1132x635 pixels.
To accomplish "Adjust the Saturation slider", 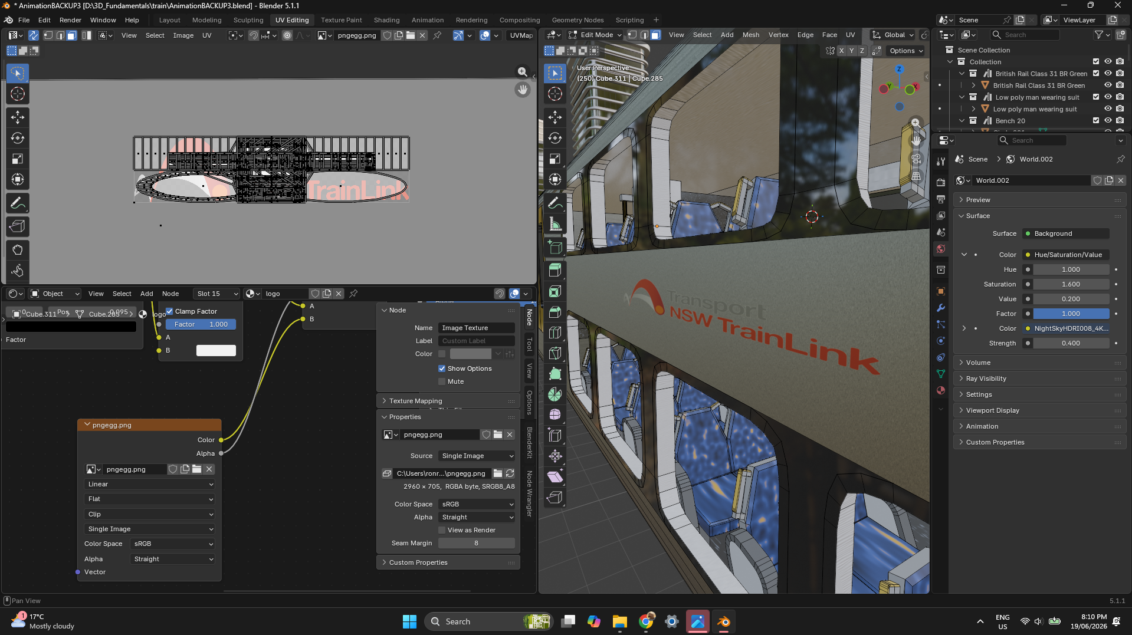I will pyautogui.click(x=1071, y=284).
